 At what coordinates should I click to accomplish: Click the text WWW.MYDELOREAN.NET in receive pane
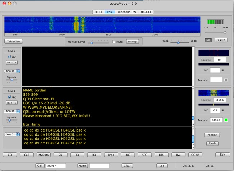[x=50, y=107]
